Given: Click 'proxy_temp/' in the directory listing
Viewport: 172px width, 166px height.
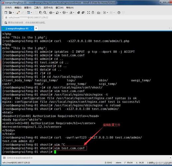Looking at the screenshot, I should tap(77, 84).
